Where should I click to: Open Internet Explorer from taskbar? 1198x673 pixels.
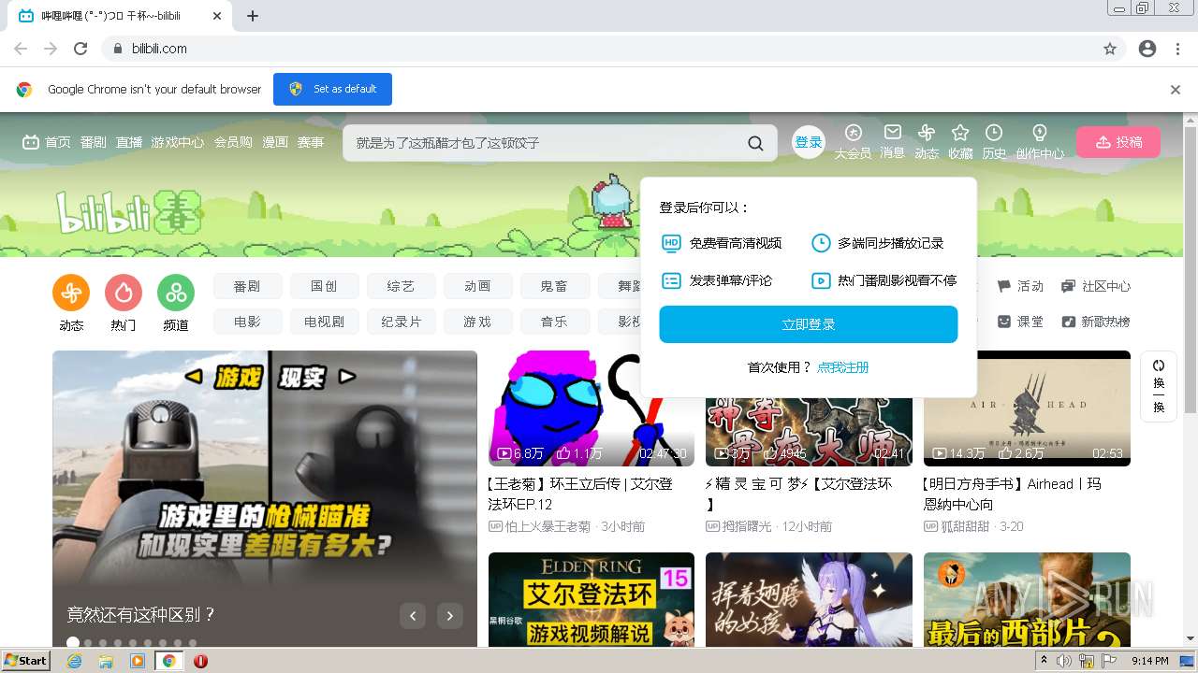(x=74, y=661)
